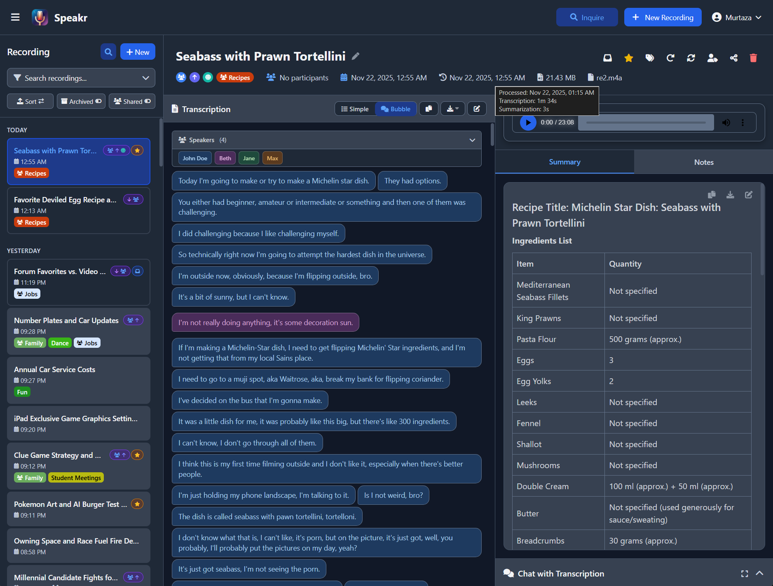Viewport: 773px width, 586px height.
Task: Download the recipe summary
Action: pyautogui.click(x=730, y=195)
